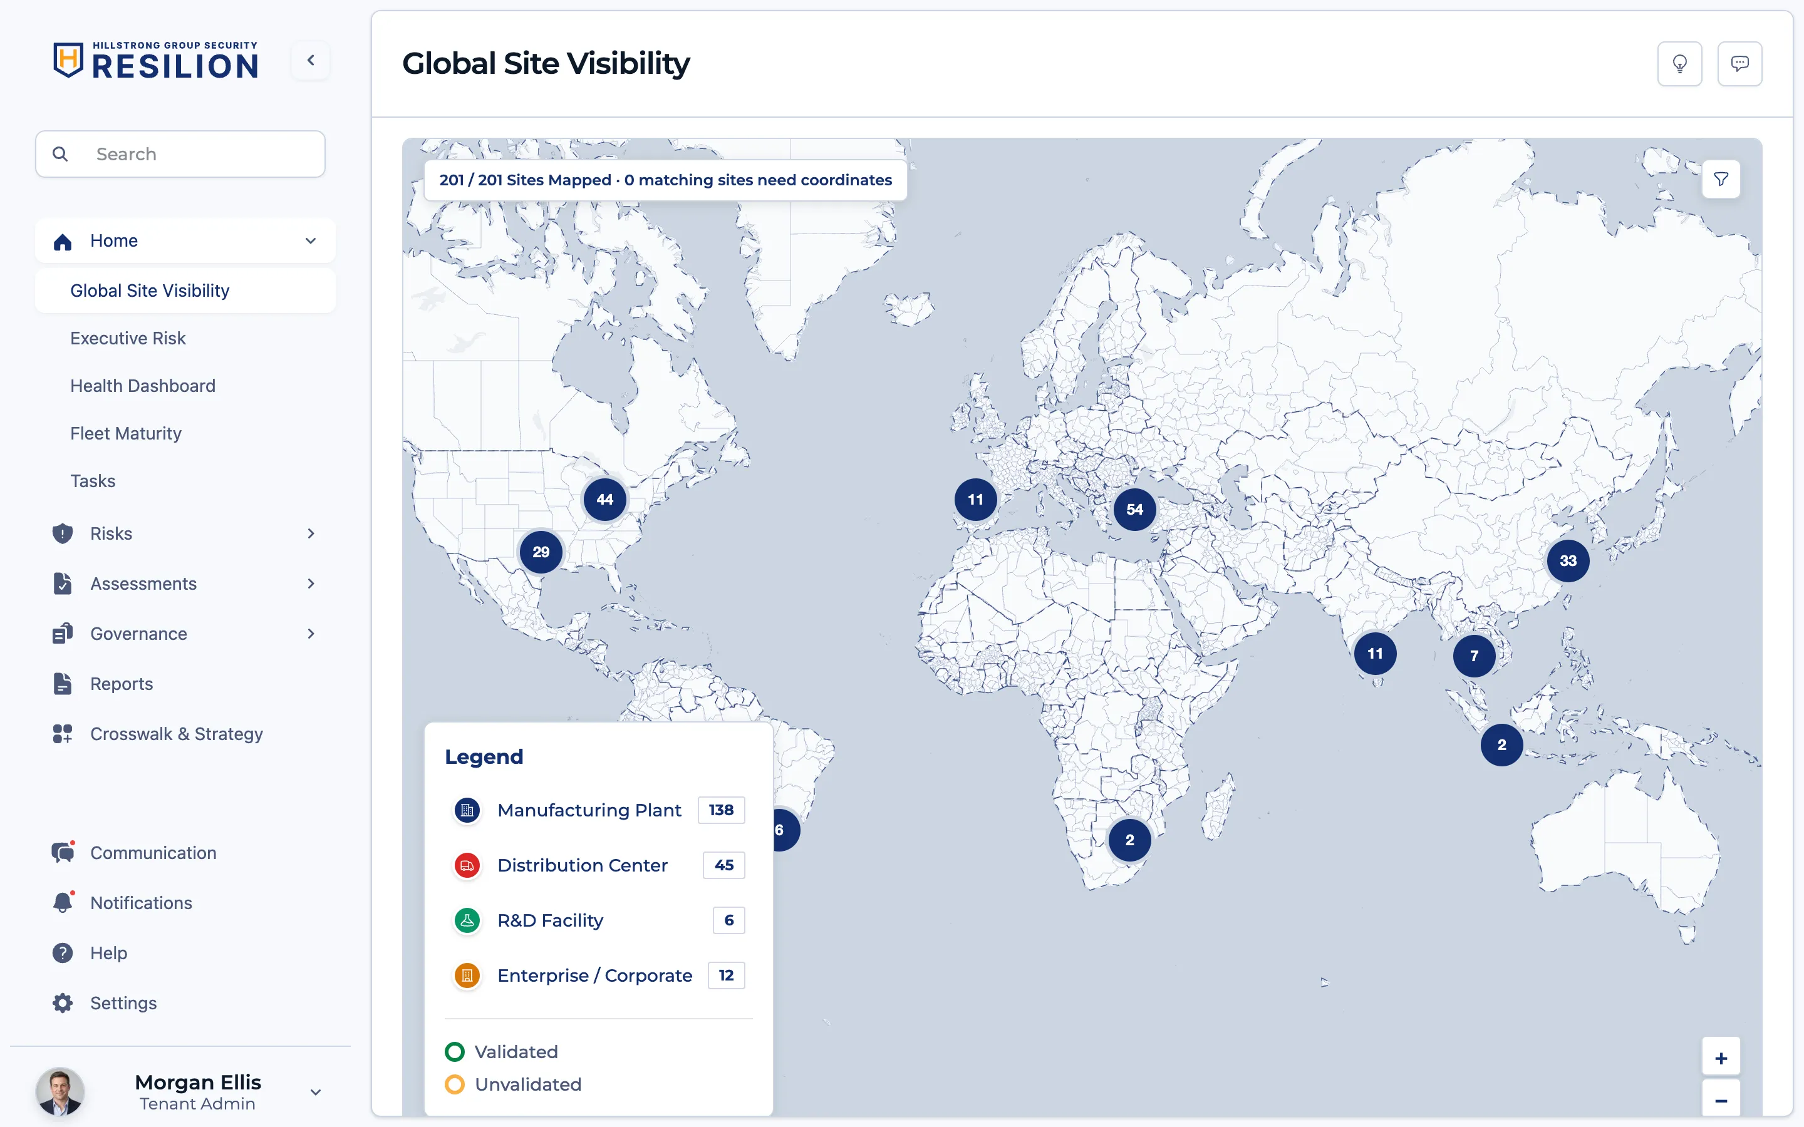Collapse the sidebar with the chevron button
The width and height of the screenshot is (1804, 1127).
point(311,60)
